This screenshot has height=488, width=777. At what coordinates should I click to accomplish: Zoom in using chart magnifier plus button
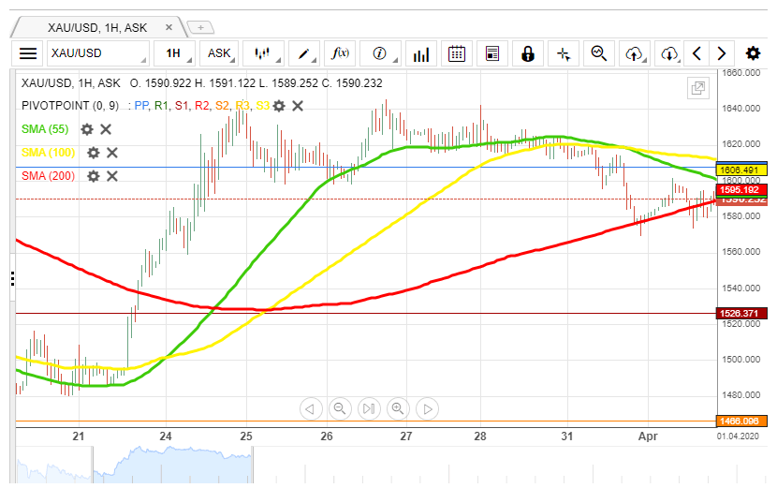(x=398, y=408)
